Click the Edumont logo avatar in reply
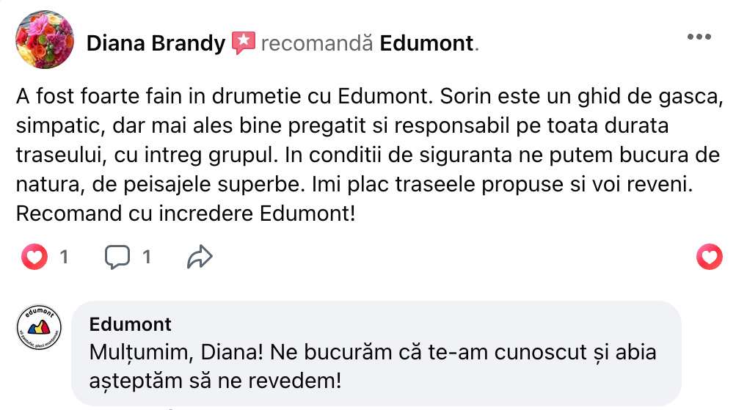This screenshot has width=736, height=410. [38, 330]
